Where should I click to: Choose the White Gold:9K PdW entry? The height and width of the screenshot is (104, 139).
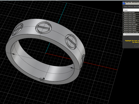(x=131, y=25)
